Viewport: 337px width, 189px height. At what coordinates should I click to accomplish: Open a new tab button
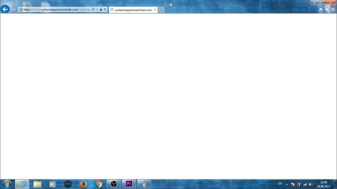click(161, 10)
